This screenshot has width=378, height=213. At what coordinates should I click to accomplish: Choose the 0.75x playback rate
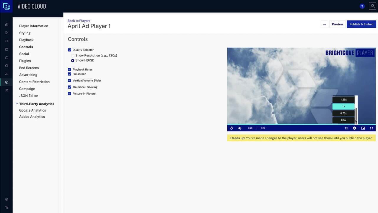coord(343,113)
